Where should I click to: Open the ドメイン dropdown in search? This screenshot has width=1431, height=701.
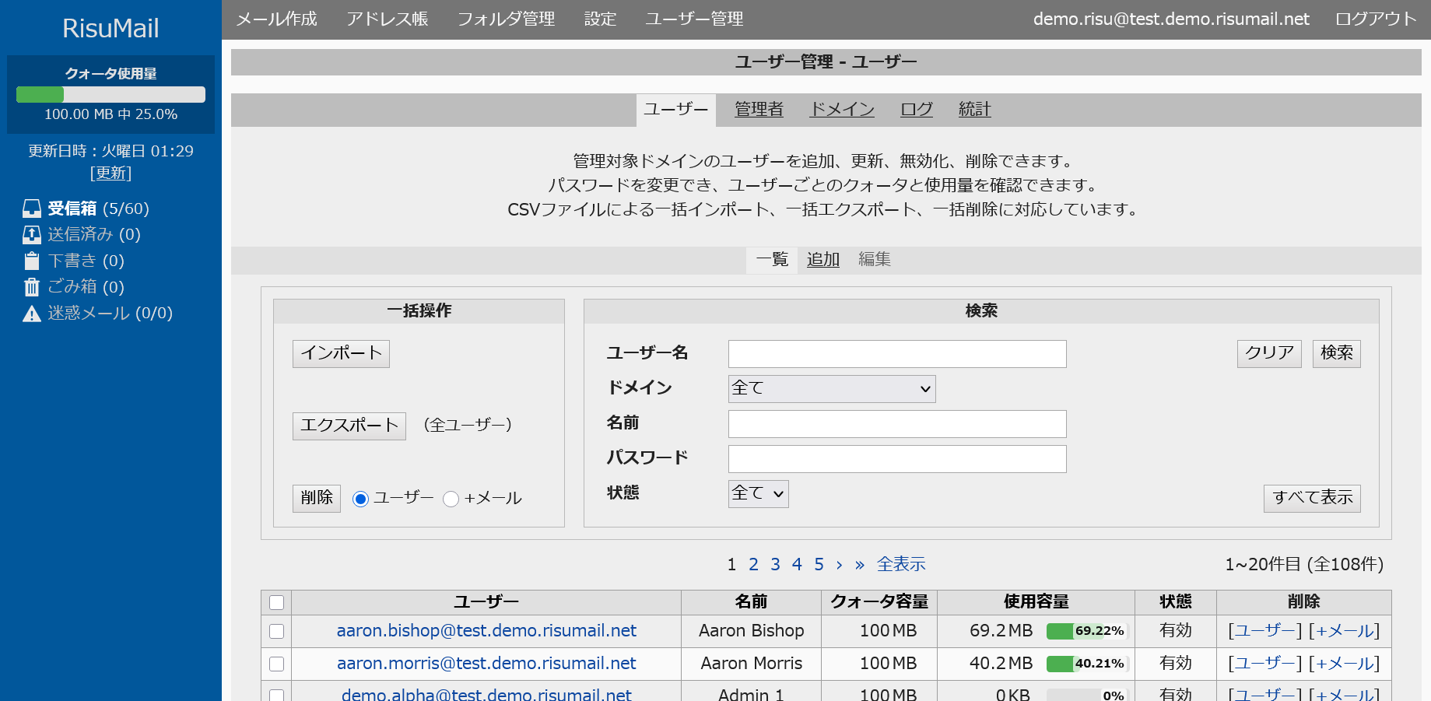point(831,389)
